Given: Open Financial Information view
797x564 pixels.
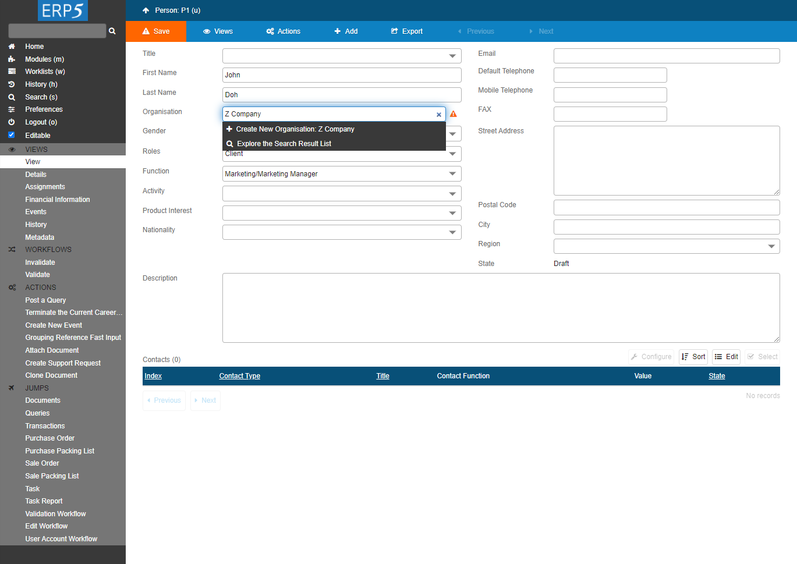Looking at the screenshot, I should [63, 200].
